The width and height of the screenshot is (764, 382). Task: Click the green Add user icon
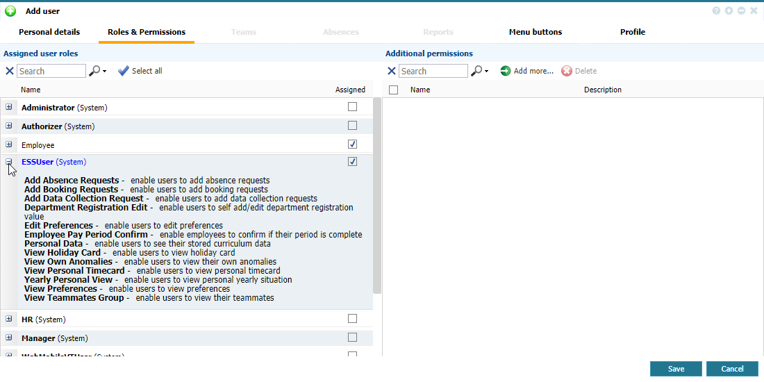point(10,11)
